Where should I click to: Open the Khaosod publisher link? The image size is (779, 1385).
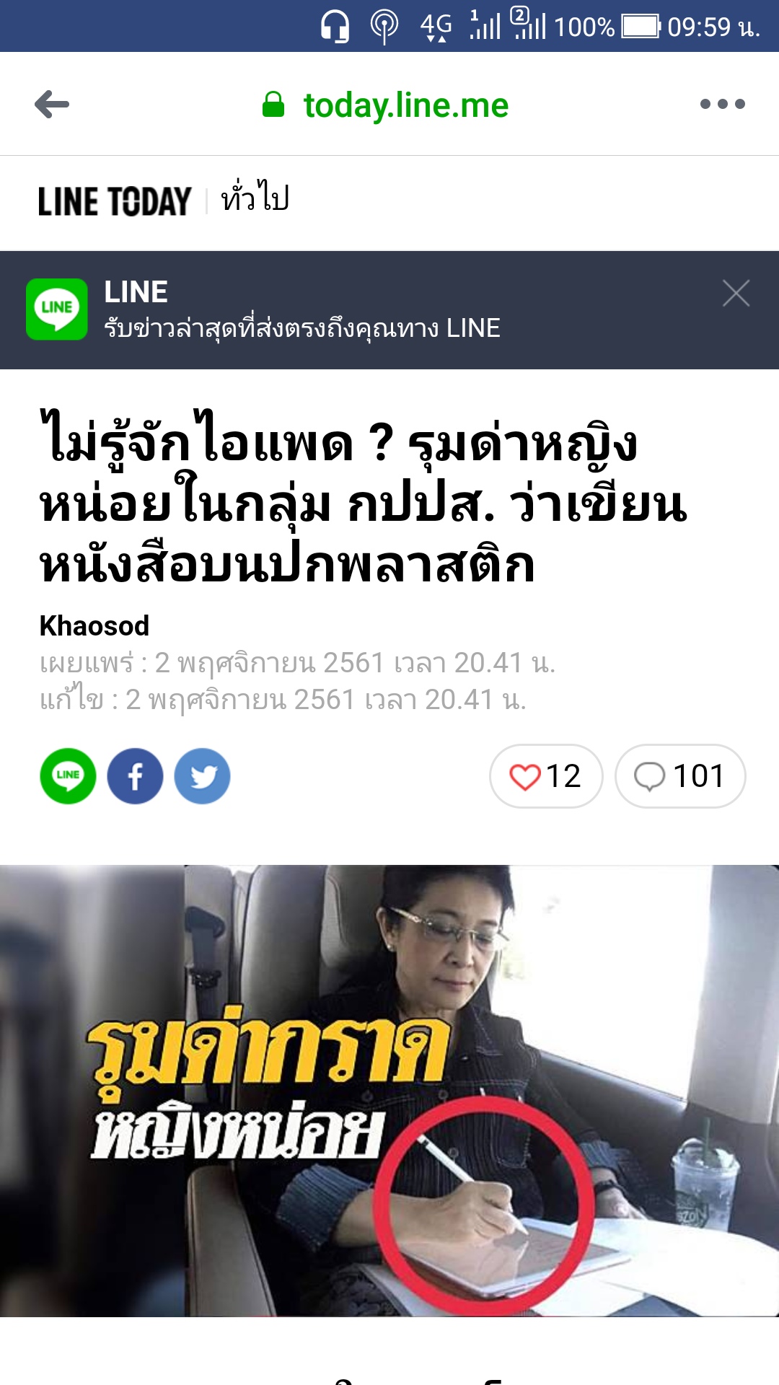coord(94,626)
